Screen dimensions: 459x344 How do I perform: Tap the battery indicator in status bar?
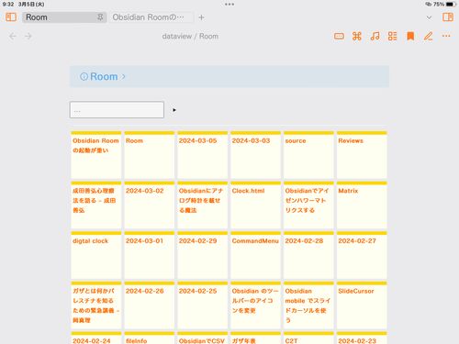[x=451, y=5]
